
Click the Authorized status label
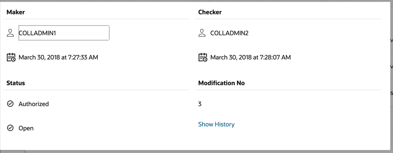click(x=34, y=104)
